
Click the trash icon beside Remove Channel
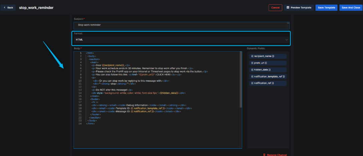[265, 155]
